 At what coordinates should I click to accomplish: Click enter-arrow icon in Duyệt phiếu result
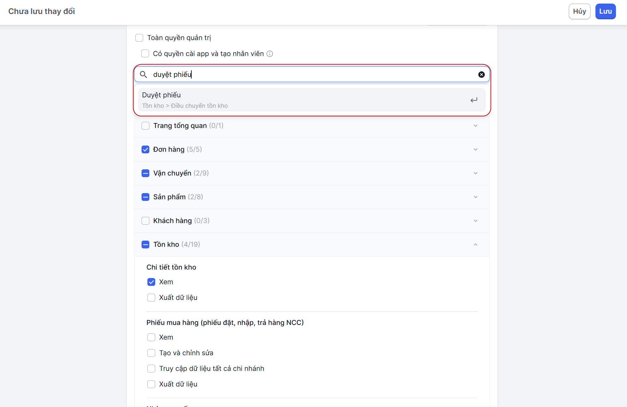[474, 100]
